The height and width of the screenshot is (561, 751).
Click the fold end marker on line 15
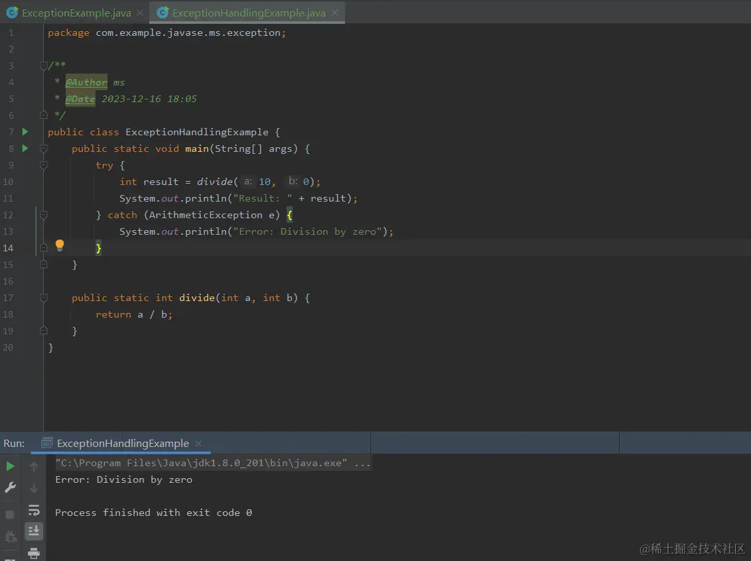(x=44, y=264)
